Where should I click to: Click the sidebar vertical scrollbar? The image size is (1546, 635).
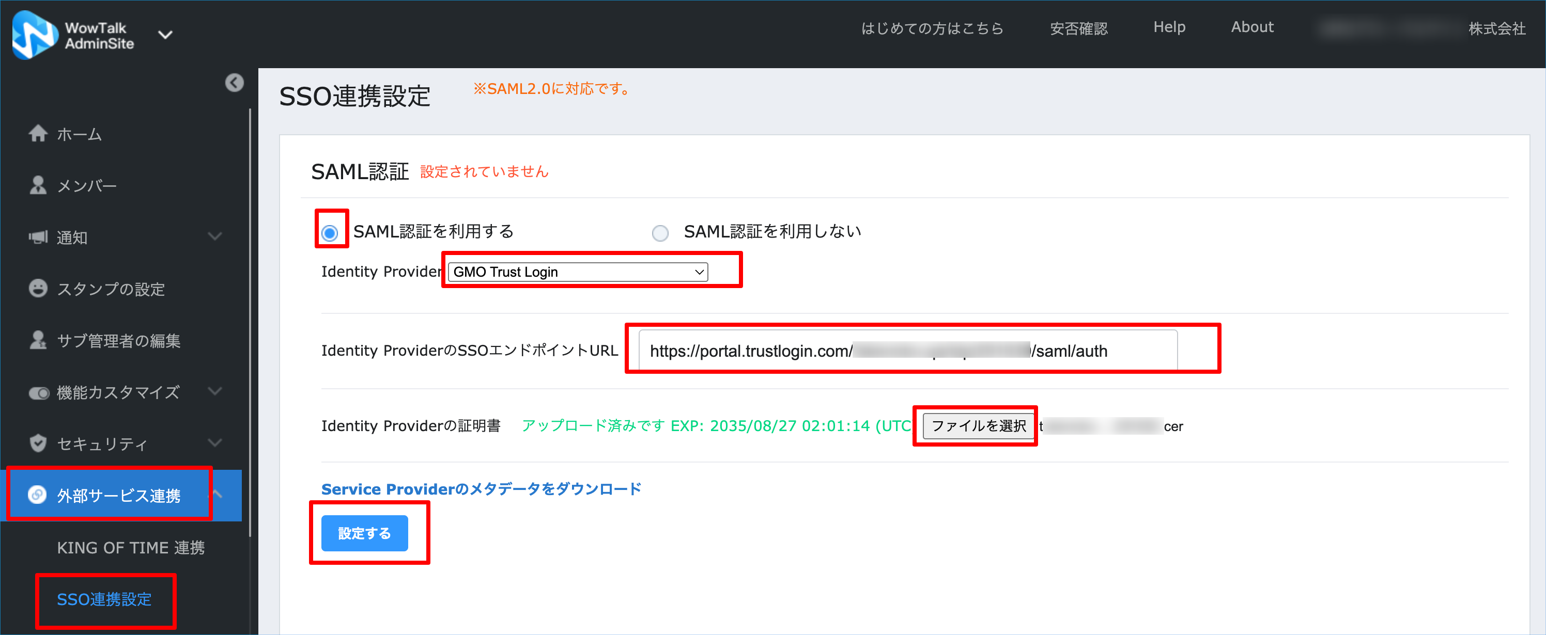(x=250, y=324)
